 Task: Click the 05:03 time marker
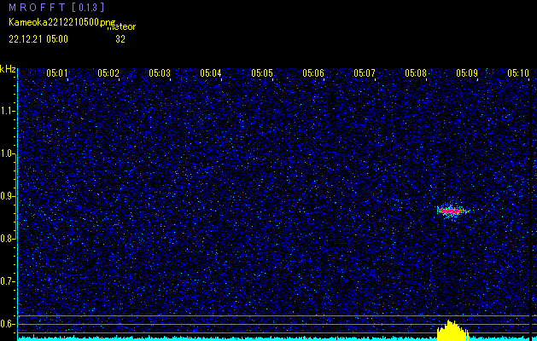160,72
